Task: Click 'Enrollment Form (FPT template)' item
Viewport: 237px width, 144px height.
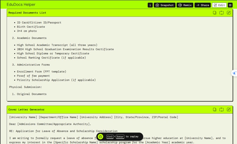Action: 41,72
